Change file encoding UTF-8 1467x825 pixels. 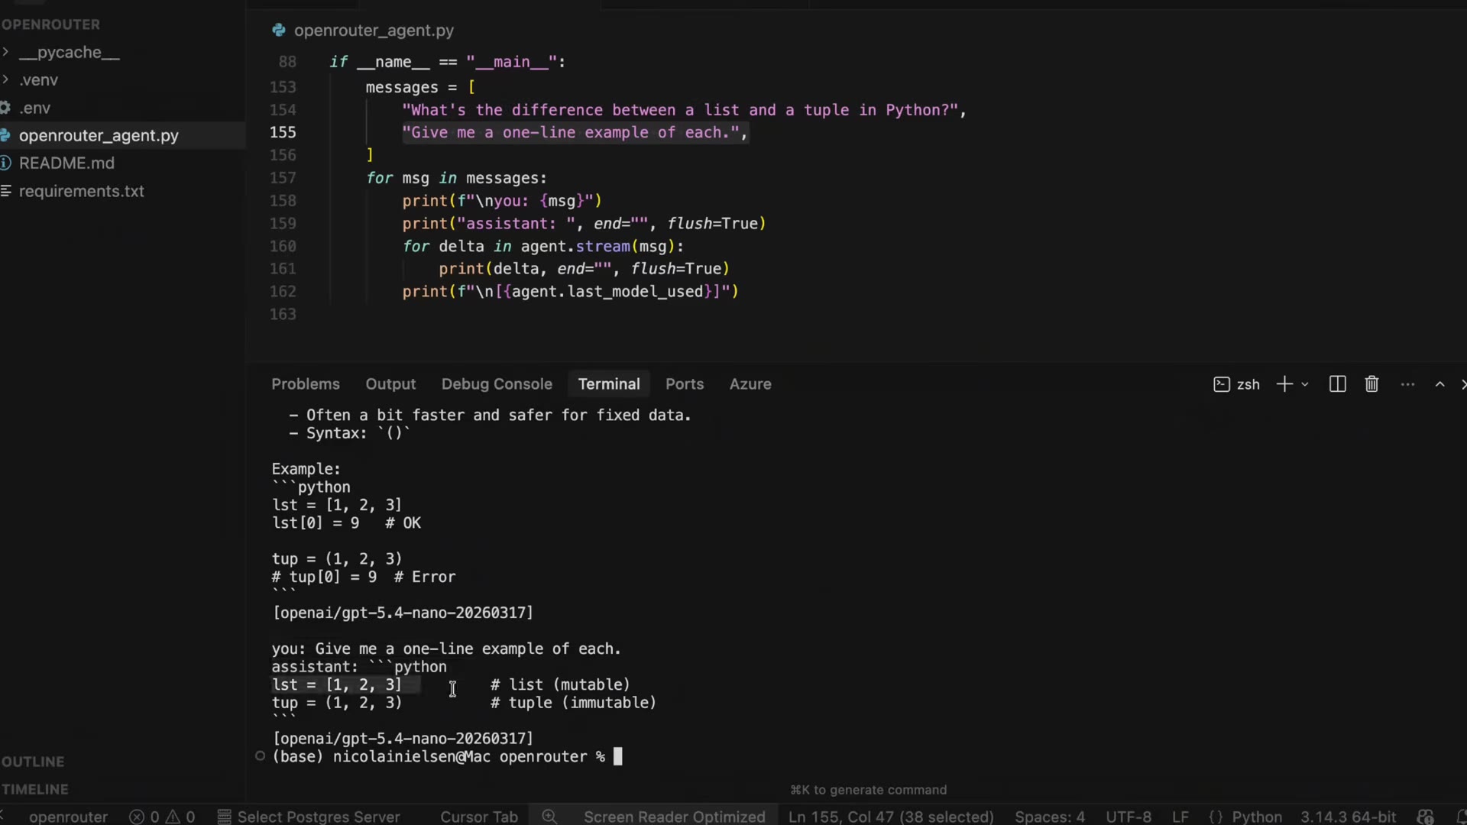click(x=1129, y=817)
